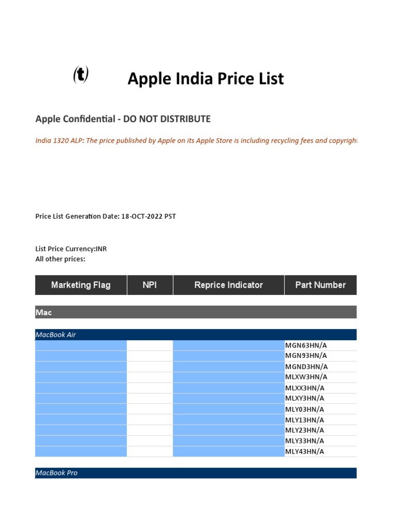
Task: Select part number MGN63HN/A
Action: pyautogui.click(x=306, y=345)
